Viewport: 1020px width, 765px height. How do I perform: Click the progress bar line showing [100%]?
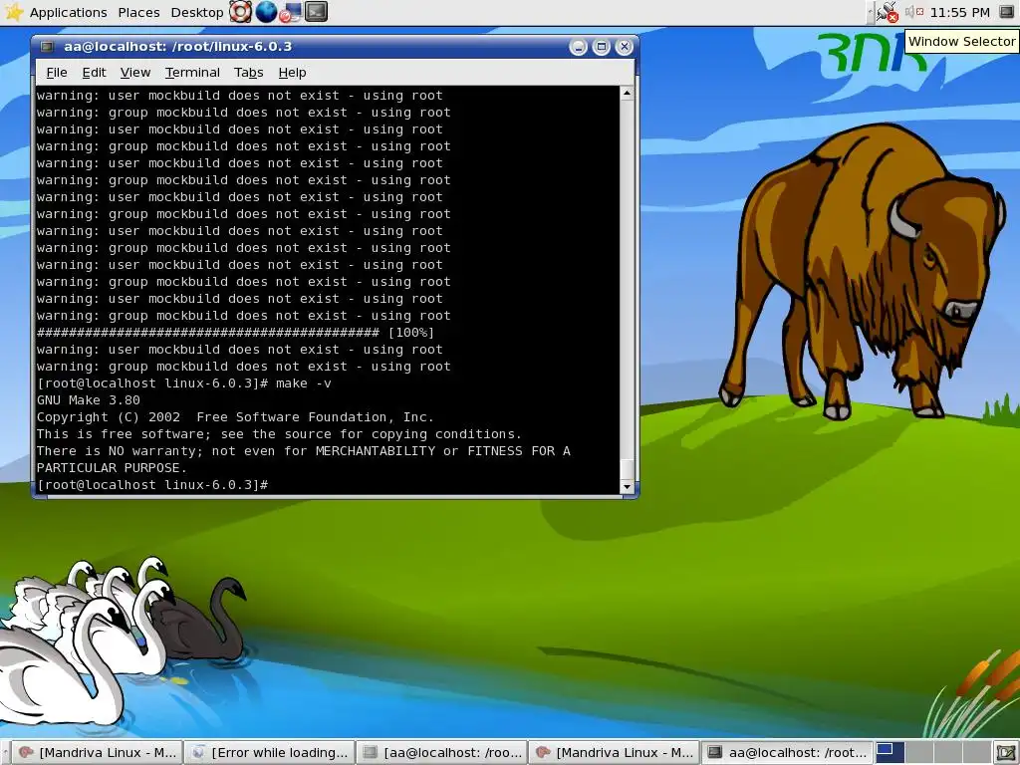pyautogui.click(x=235, y=333)
